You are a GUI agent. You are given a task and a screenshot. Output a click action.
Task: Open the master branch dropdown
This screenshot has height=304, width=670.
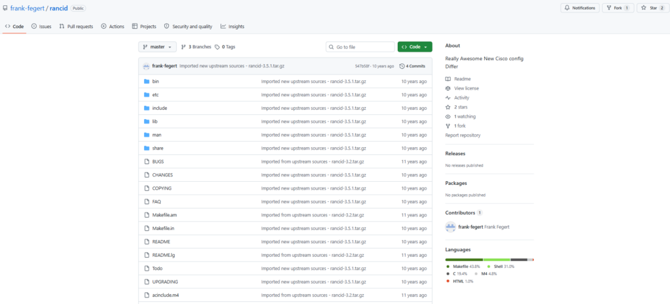tap(157, 47)
